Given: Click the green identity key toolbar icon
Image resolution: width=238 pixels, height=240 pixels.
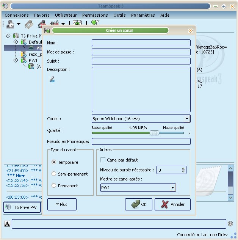Looking at the screenshot, I should [x=94, y=24].
